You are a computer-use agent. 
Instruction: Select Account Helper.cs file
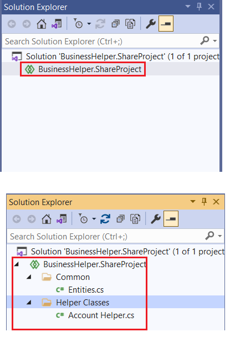coord(101,315)
